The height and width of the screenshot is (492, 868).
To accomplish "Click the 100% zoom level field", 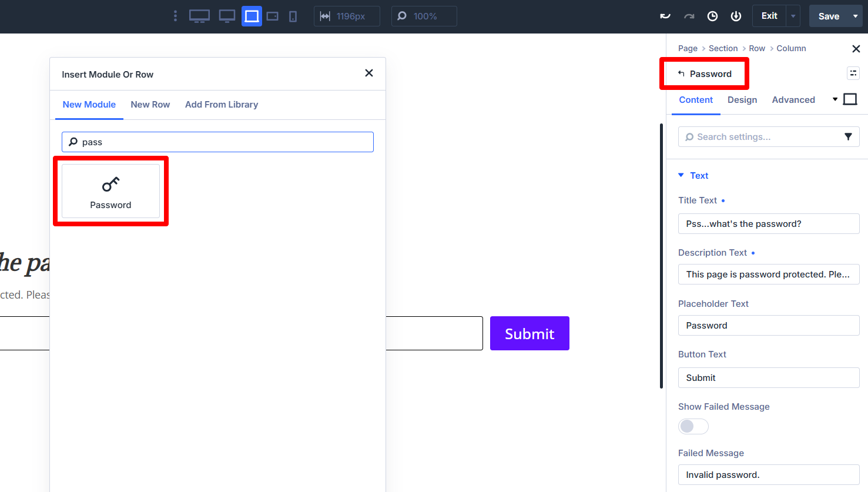I will (424, 16).
